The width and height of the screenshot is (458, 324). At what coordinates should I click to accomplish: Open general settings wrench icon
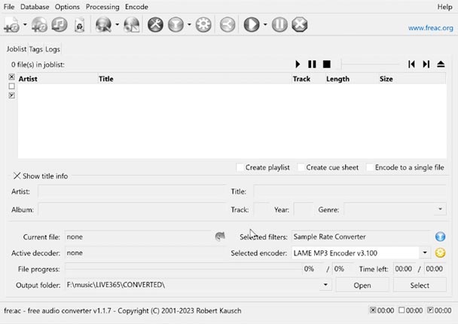click(154, 26)
